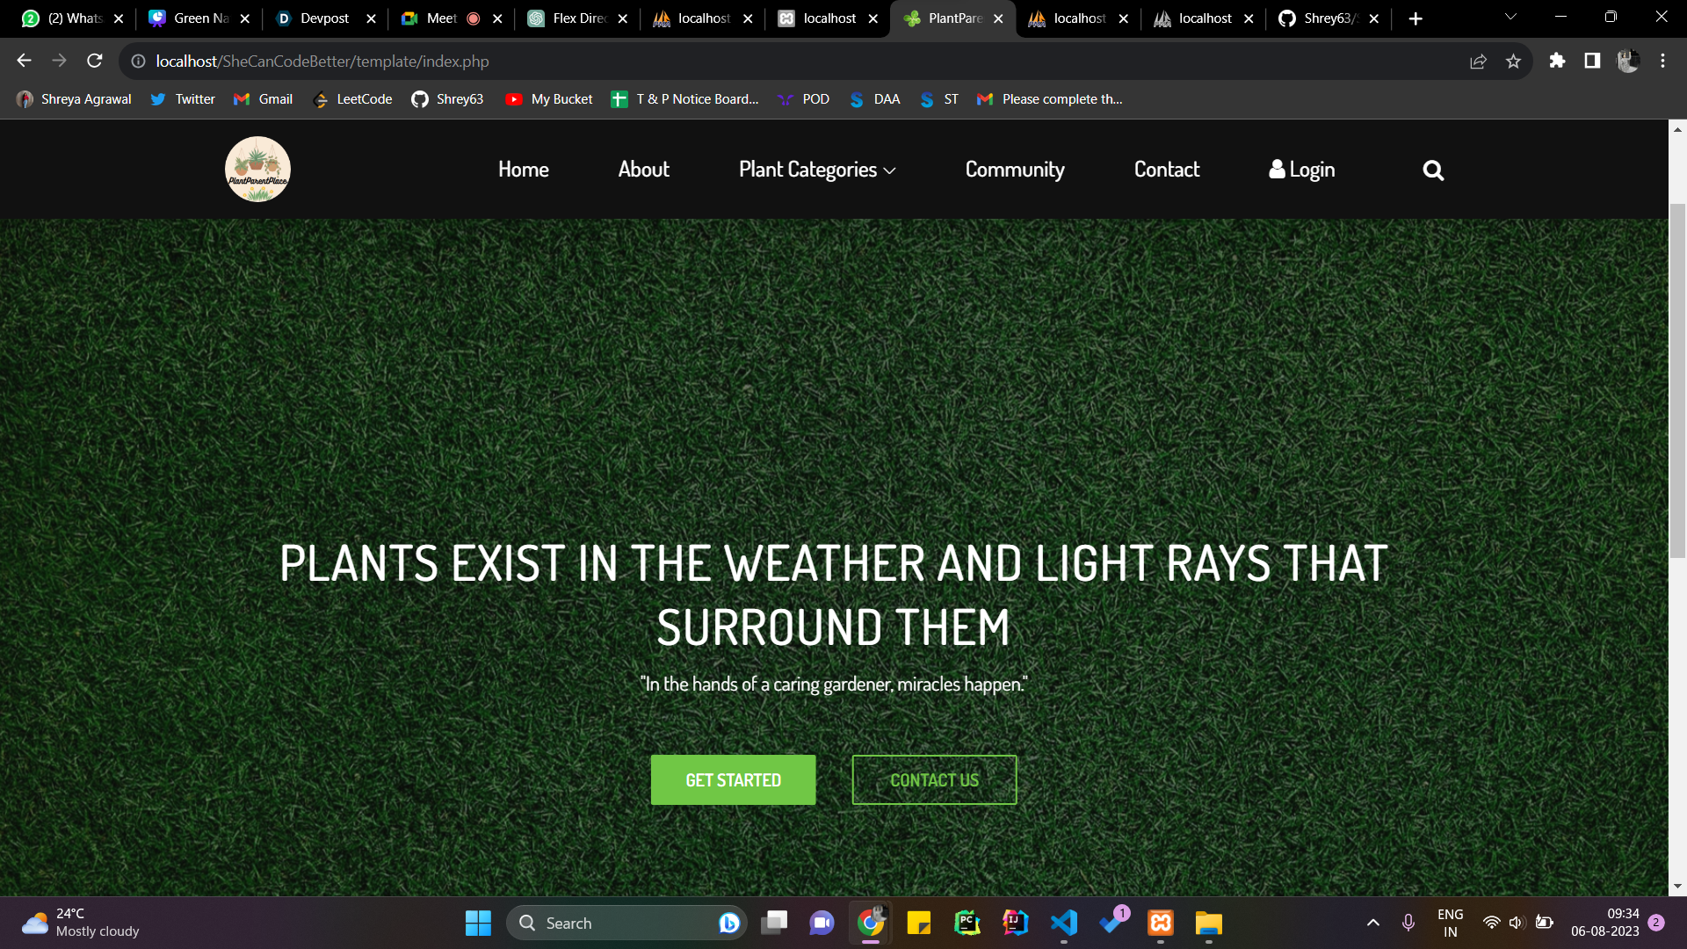Viewport: 1687px width, 949px height.
Task: View site information icon beside URL
Action: coord(138,62)
